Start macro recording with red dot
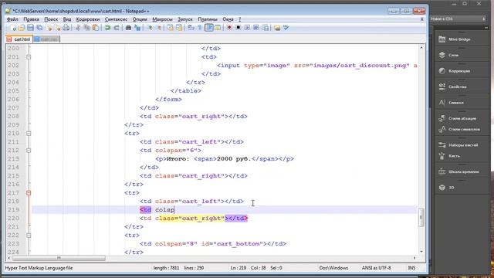 pyautogui.click(x=229, y=28)
